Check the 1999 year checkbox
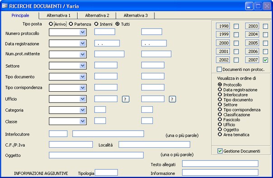Image resolution: width=273 pixels, height=178 pixels. click(236, 34)
